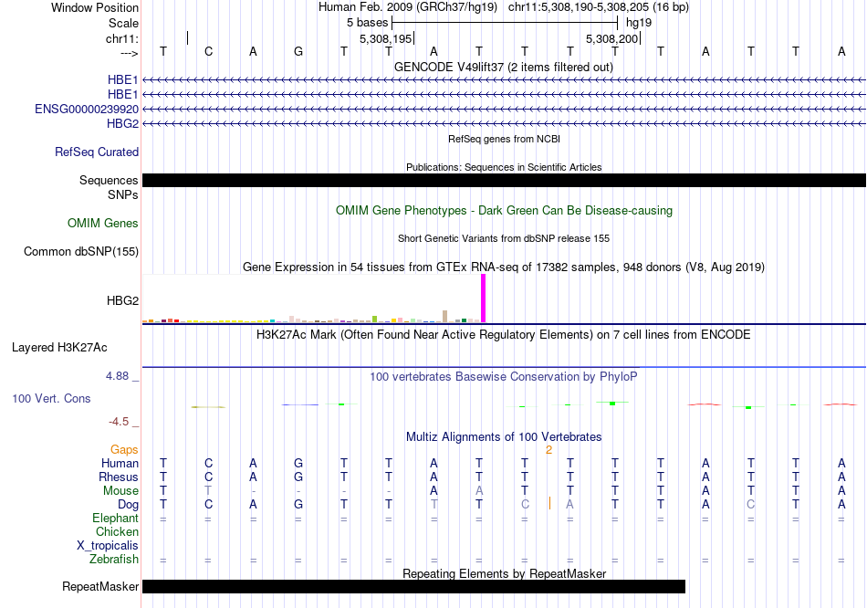This screenshot has height=608, width=867.
Task: Select the Dog alignment row label
Action: [x=128, y=505]
